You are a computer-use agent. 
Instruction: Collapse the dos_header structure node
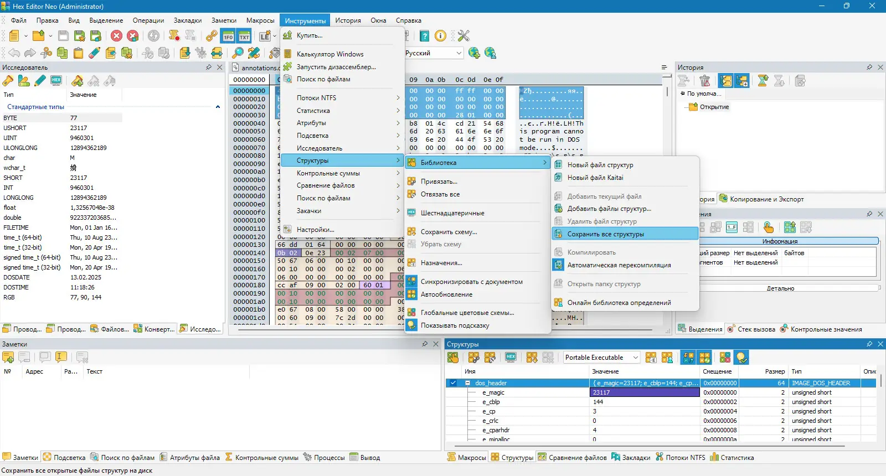point(468,383)
